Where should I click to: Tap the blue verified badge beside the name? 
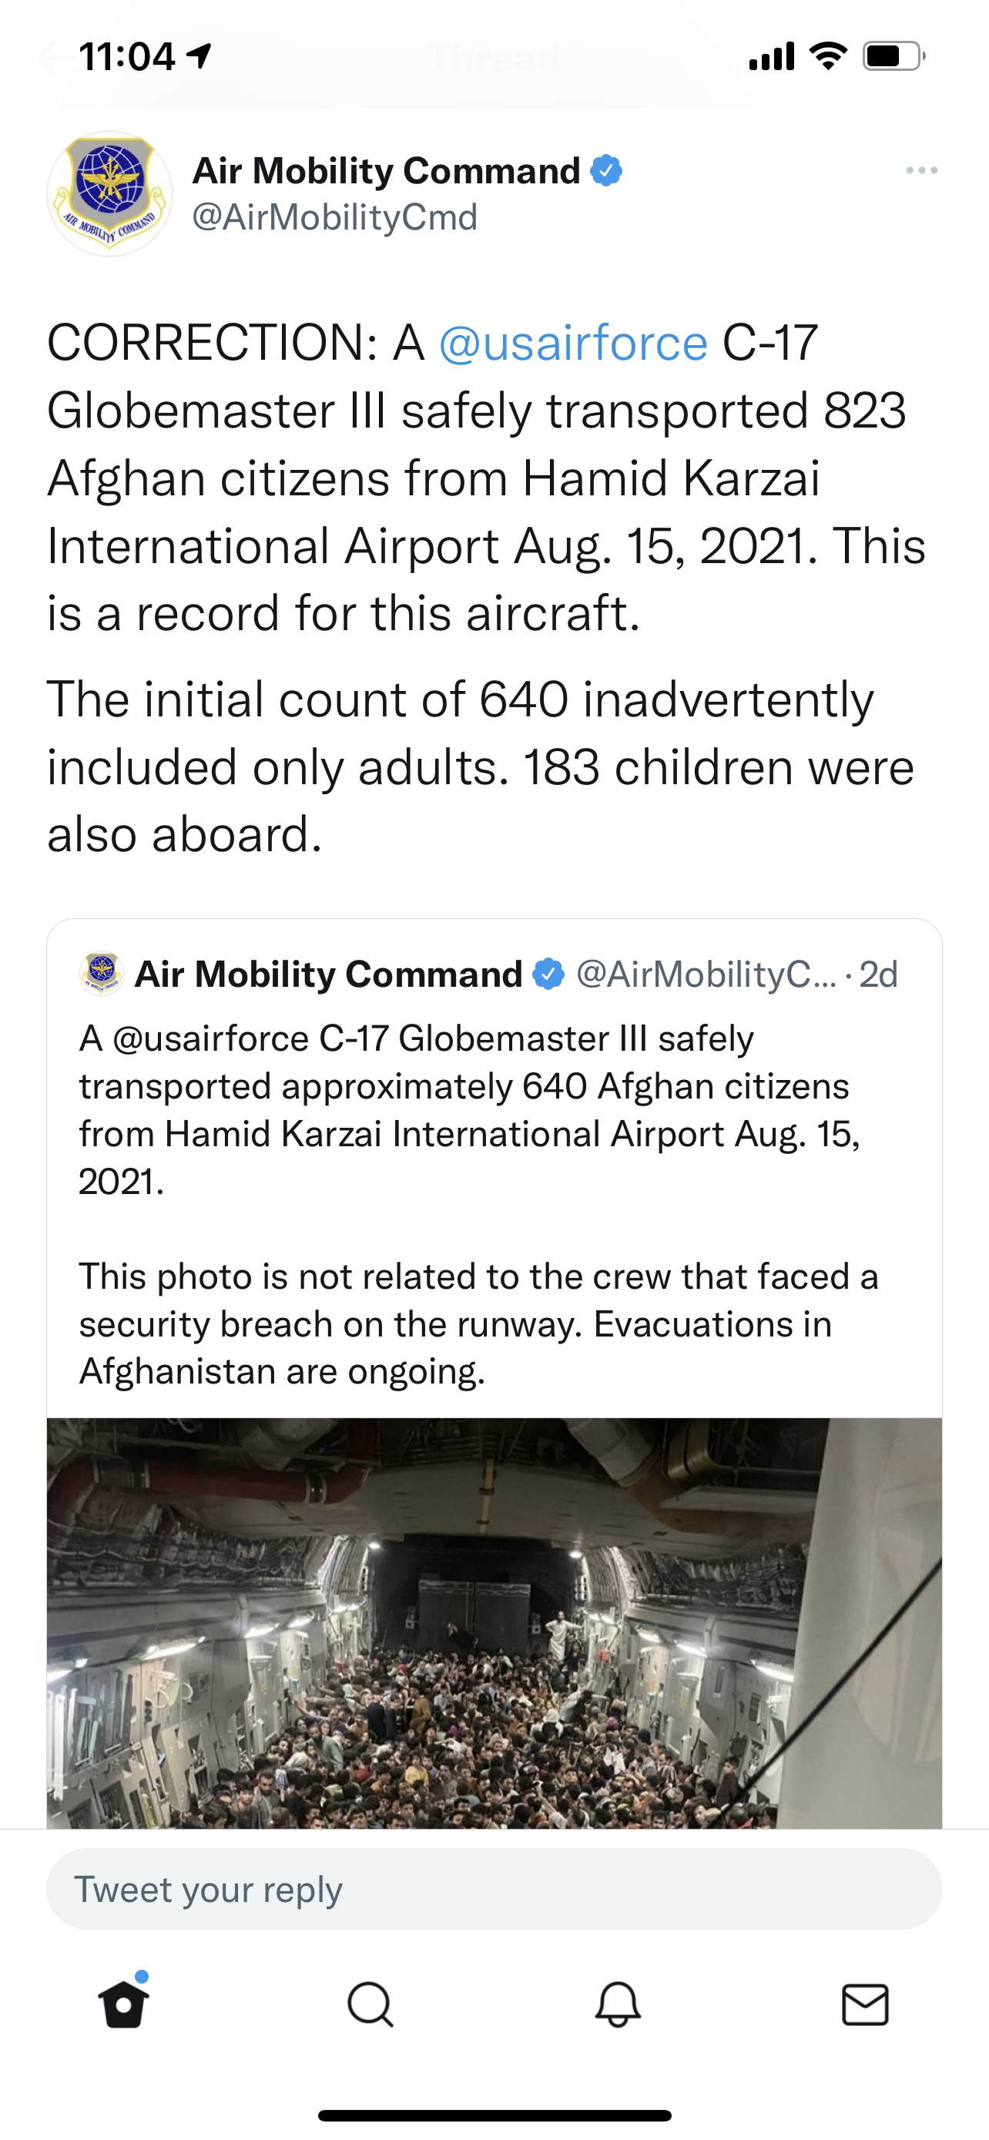(x=606, y=170)
